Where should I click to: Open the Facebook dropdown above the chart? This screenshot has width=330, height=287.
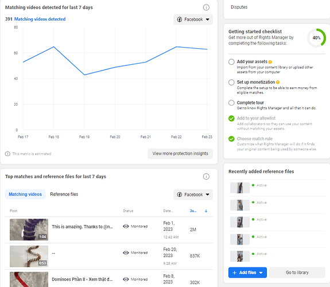[x=193, y=20]
